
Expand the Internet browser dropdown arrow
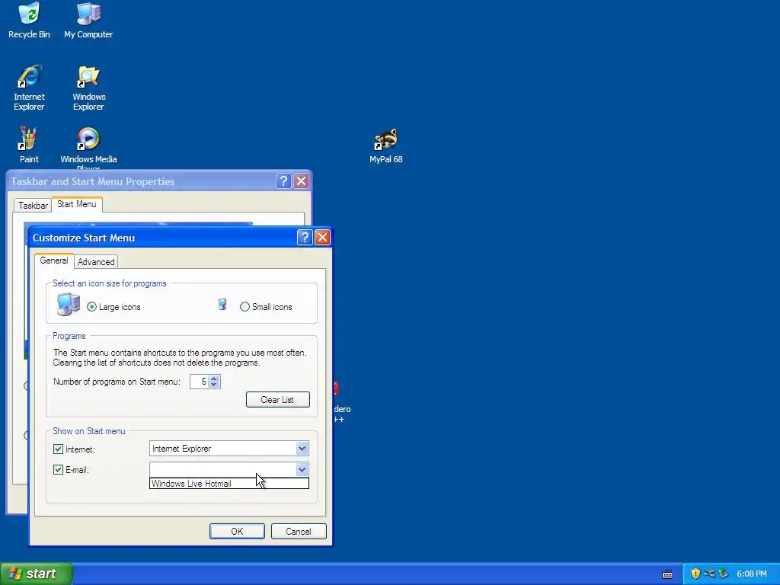pyautogui.click(x=302, y=449)
